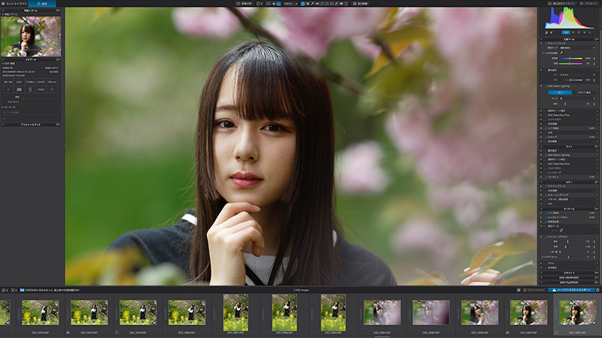Click the icon left of Nik Collection

click(x=519, y=290)
